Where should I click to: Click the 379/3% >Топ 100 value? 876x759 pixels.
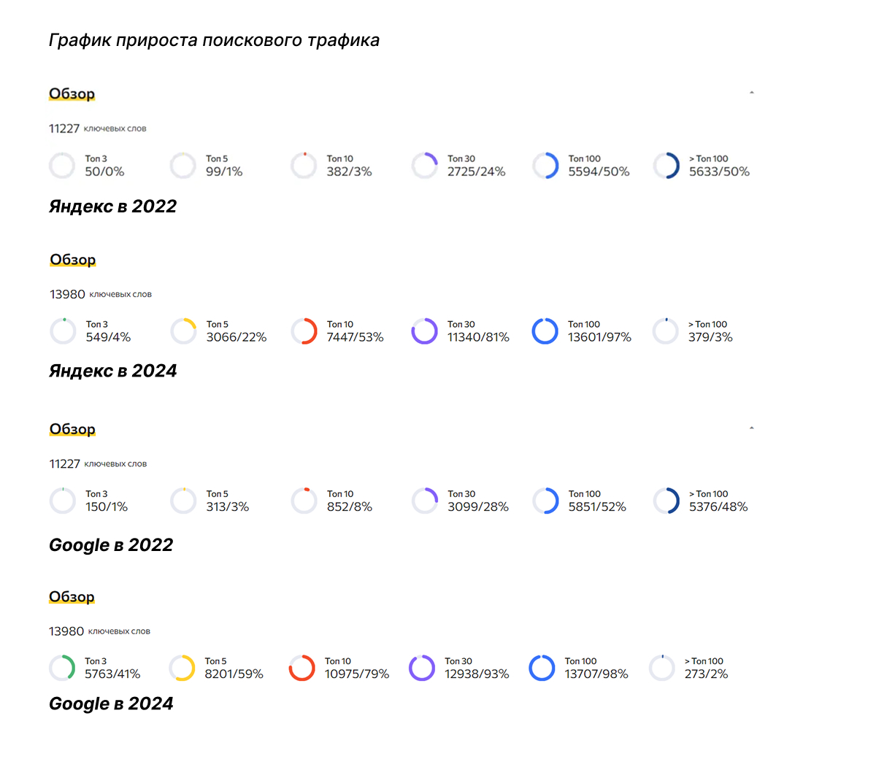point(710,337)
